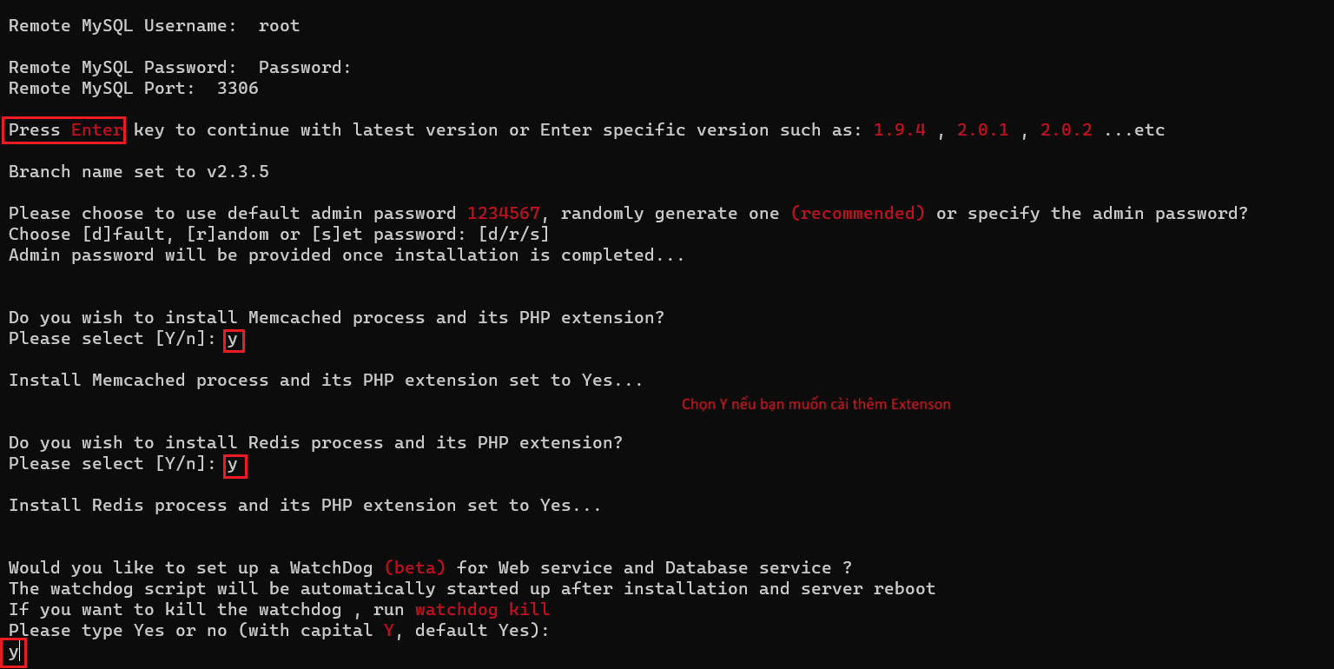
Task: Click the 'y' answer after Redis prompt
Action: [234, 466]
